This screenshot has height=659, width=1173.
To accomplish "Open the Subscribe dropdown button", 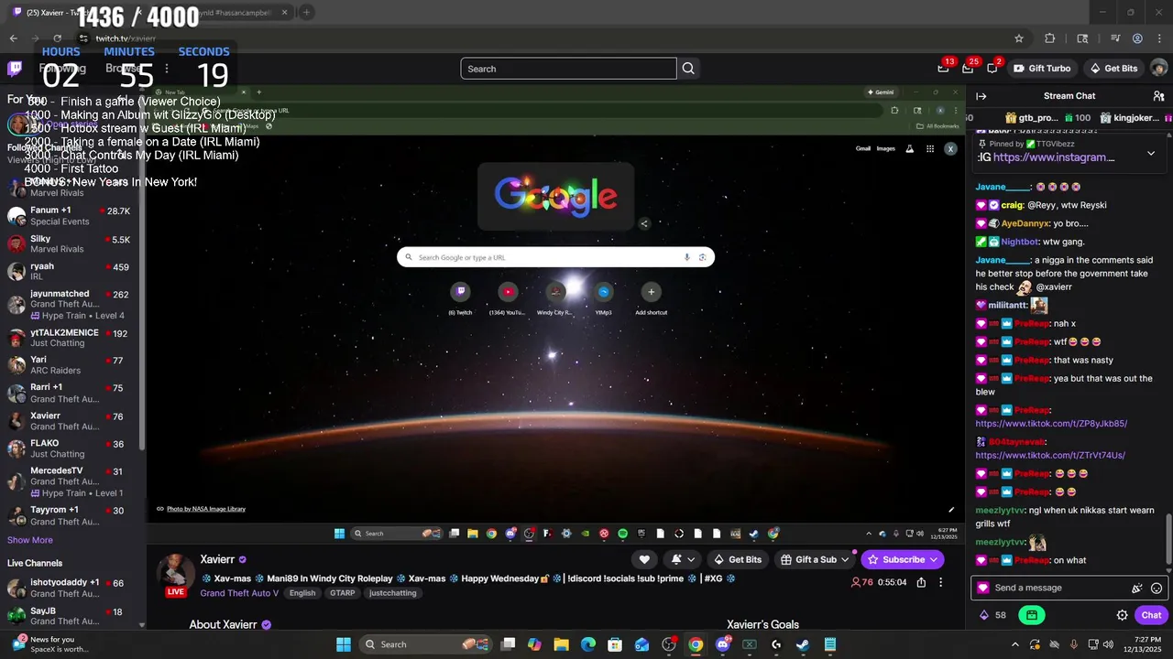I will [x=903, y=559].
